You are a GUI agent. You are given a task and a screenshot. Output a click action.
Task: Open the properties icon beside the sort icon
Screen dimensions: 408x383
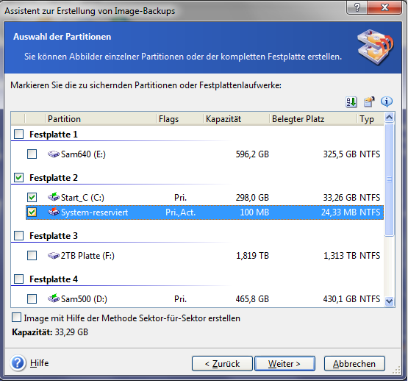pyautogui.click(x=369, y=101)
